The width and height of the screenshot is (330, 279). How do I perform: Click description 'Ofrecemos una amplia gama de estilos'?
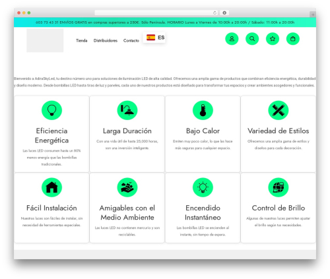pos(279,144)
